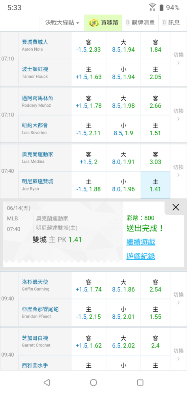Open team 波士頓紅襪 link
187x395 pixels.
point(35,69)
